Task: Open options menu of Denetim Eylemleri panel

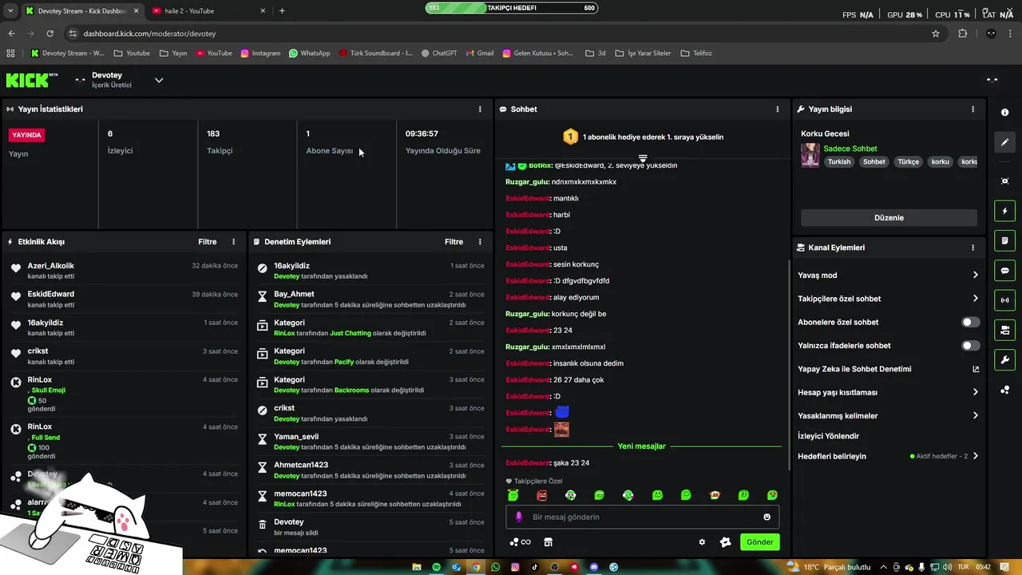Action: coord(480,241)
